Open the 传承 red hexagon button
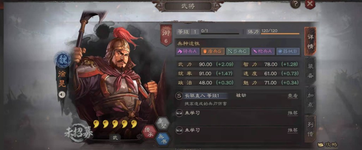362x150 pixels. tap(149, 132)
